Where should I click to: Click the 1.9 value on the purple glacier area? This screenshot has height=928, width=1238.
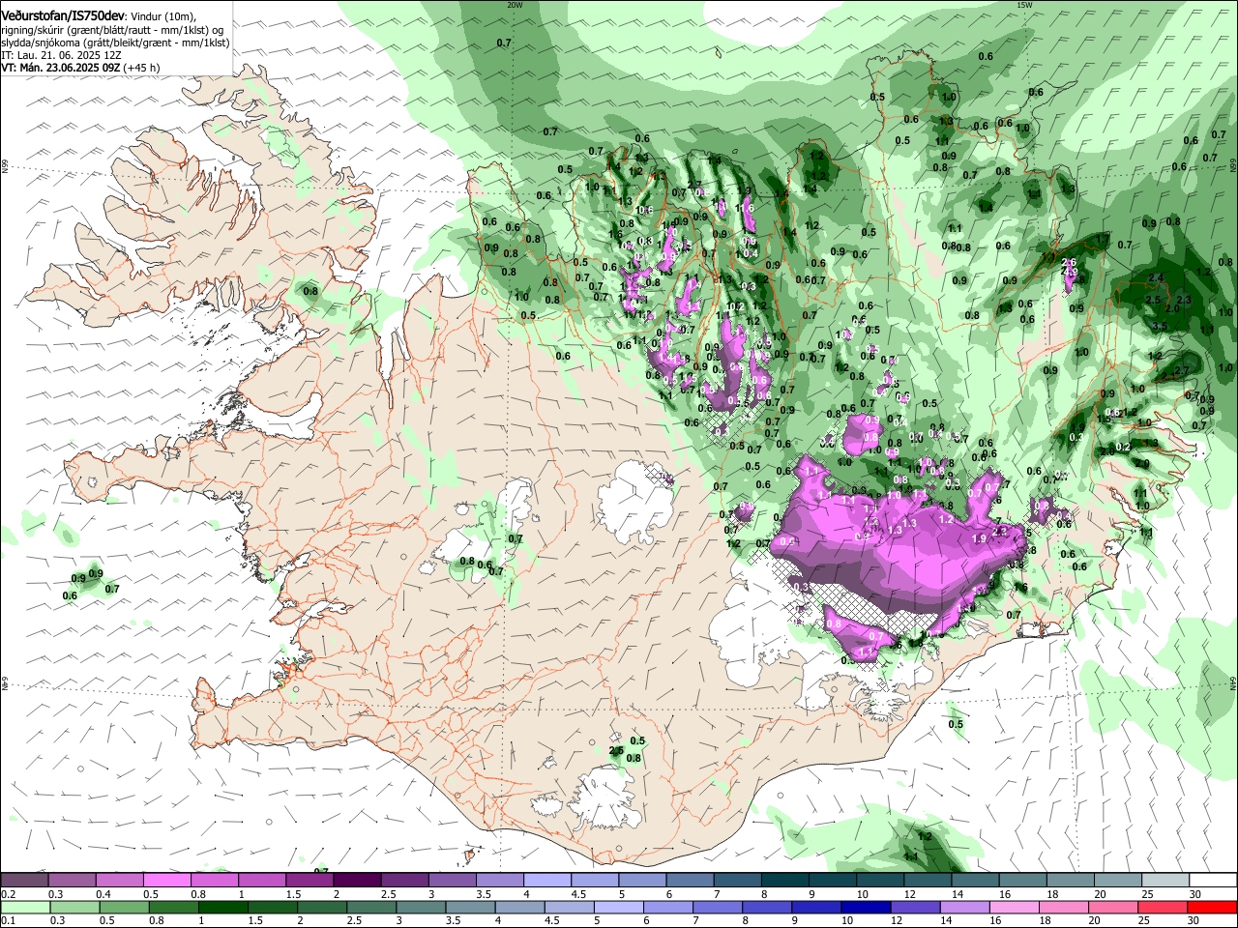point(978,538)
